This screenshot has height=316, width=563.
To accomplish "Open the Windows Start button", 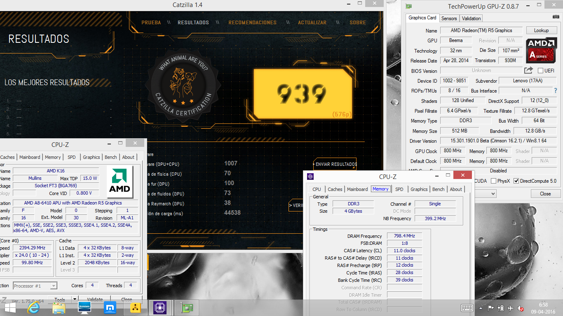I will tap(9, 308).
